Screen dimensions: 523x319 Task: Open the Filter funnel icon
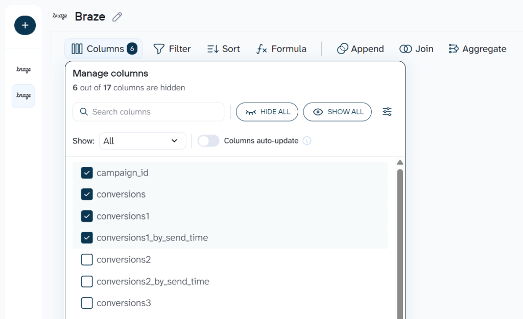click(x=158, y=48)
